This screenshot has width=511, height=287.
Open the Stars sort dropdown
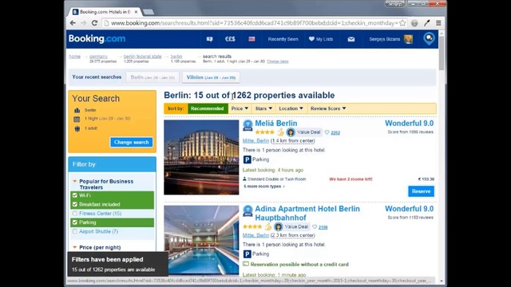point(263,108)
